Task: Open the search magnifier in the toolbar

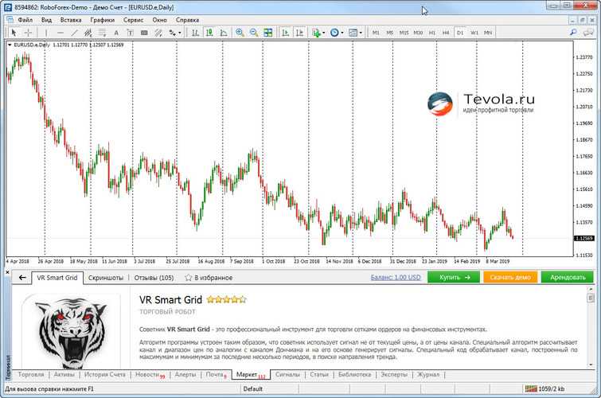Action: [573, 33]
